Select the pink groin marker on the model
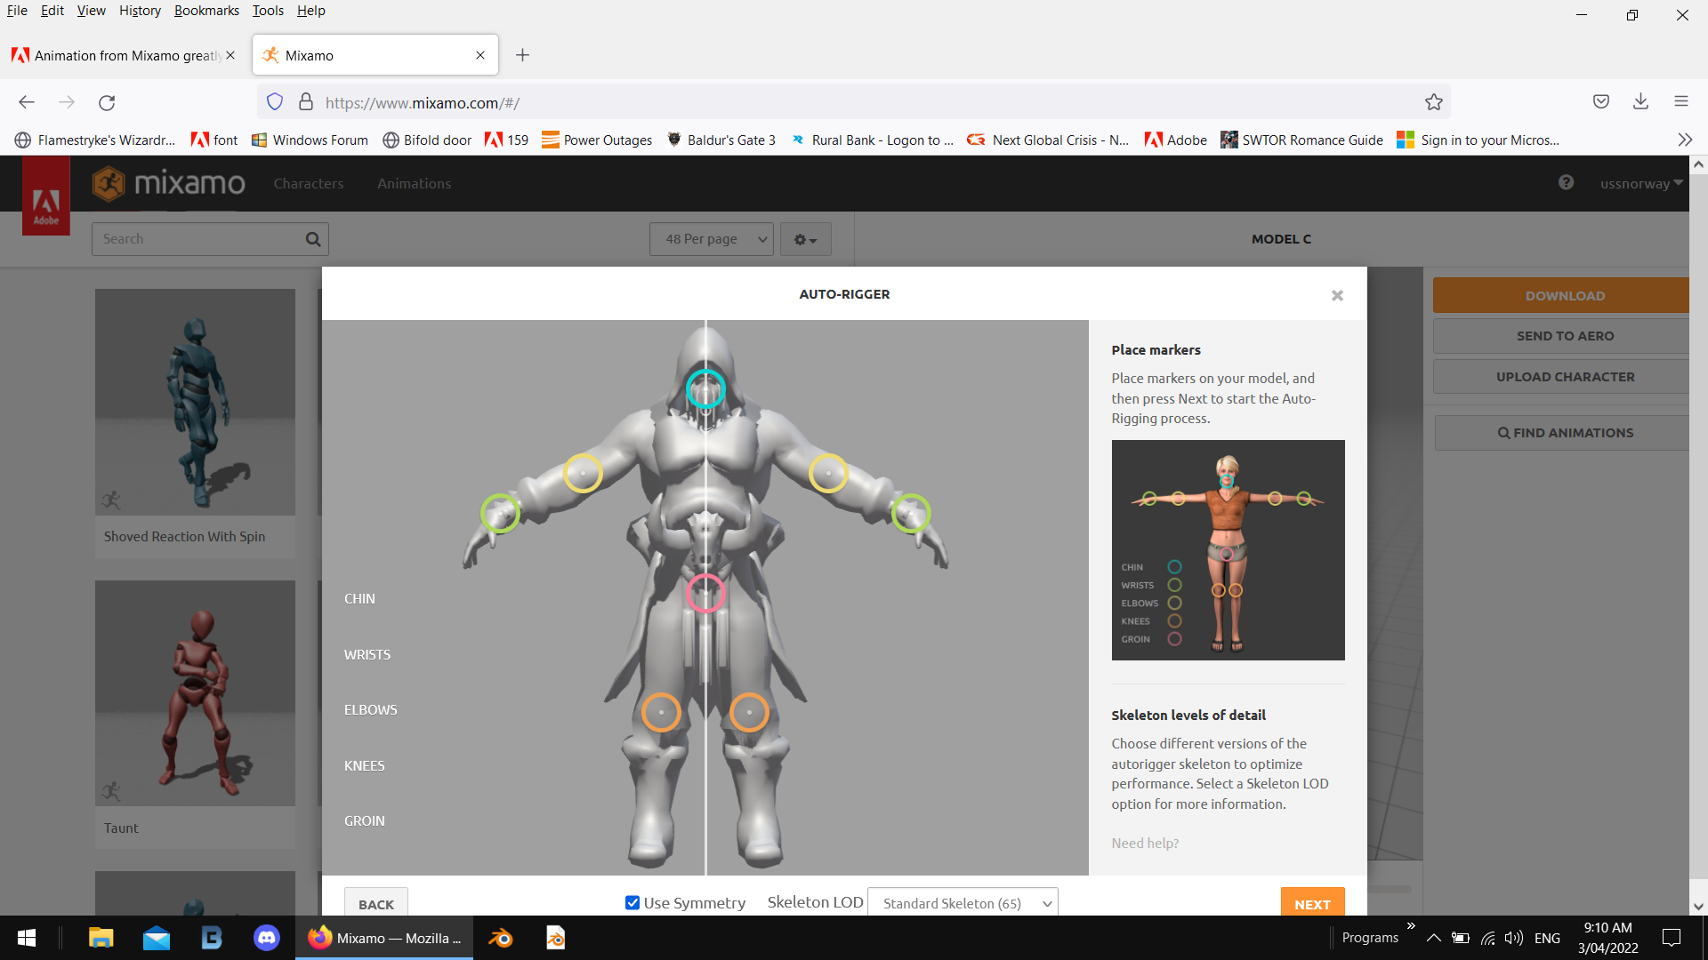The width and height of the screenshot is (1708, 960). 705,594
